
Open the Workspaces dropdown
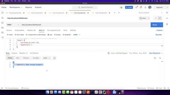point(16,7)
